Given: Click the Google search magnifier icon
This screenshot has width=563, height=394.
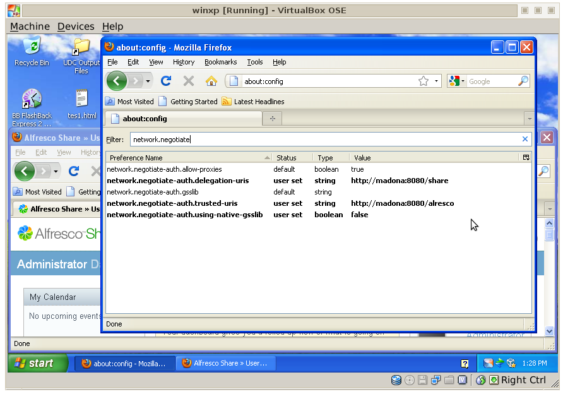Looking at the screenshot, I should pos(523,81).
